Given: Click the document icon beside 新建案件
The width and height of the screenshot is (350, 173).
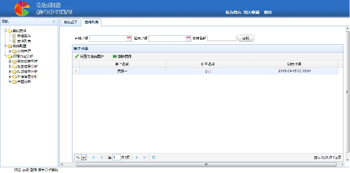Looking at the screenshot, I should 14,36.
